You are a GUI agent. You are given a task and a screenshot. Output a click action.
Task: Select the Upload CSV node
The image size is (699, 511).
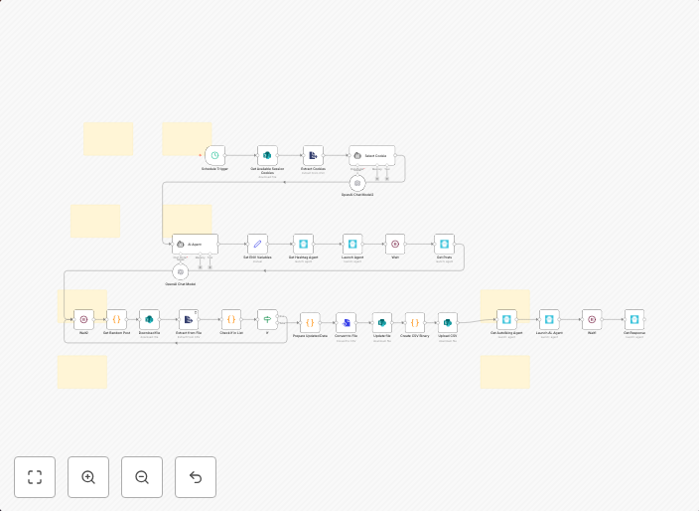448,322
